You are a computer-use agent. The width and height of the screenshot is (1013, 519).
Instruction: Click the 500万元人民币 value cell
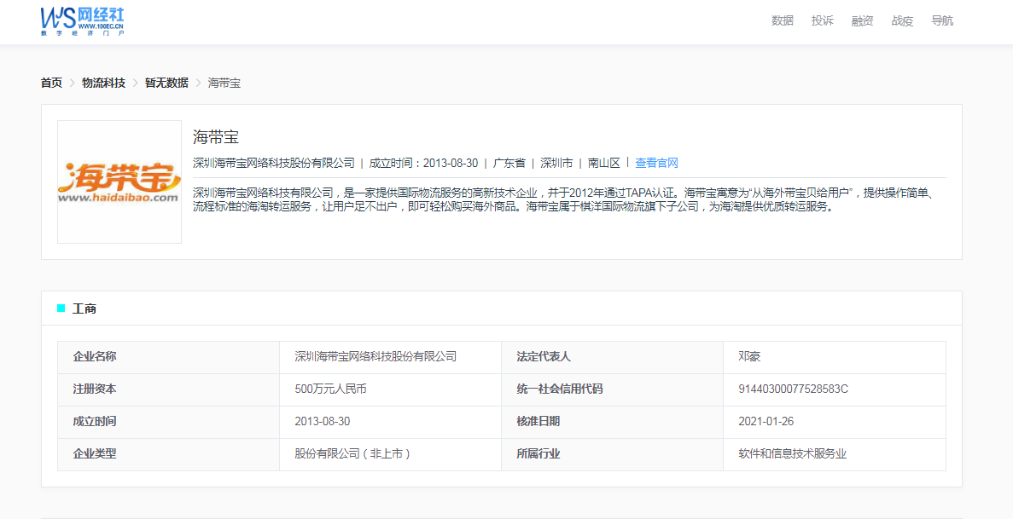[390, 389]
